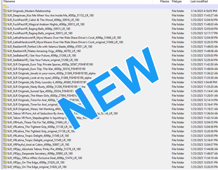Click the folder icon of VRLatina_Tropic Delight_original
The height and width of the screenshot is (170, 218).
[5, 140]
